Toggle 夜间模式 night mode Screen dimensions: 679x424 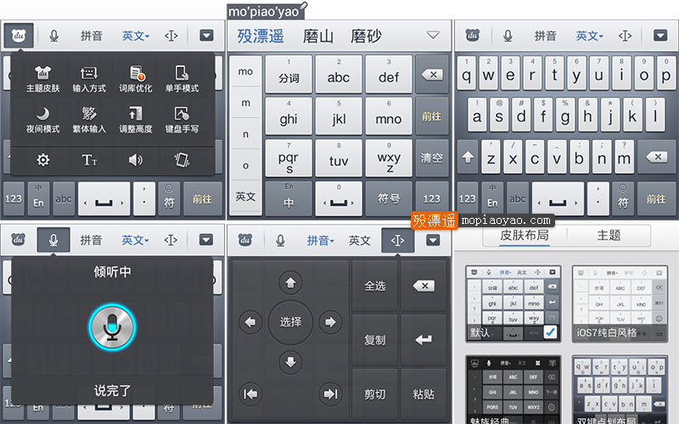[x=43, y=120]
